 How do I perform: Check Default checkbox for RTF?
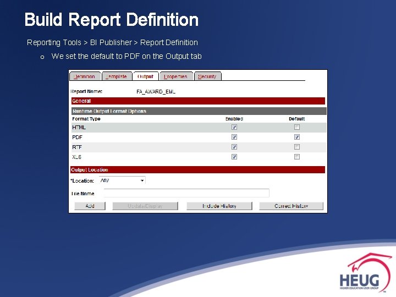click(x=297, y=147)
